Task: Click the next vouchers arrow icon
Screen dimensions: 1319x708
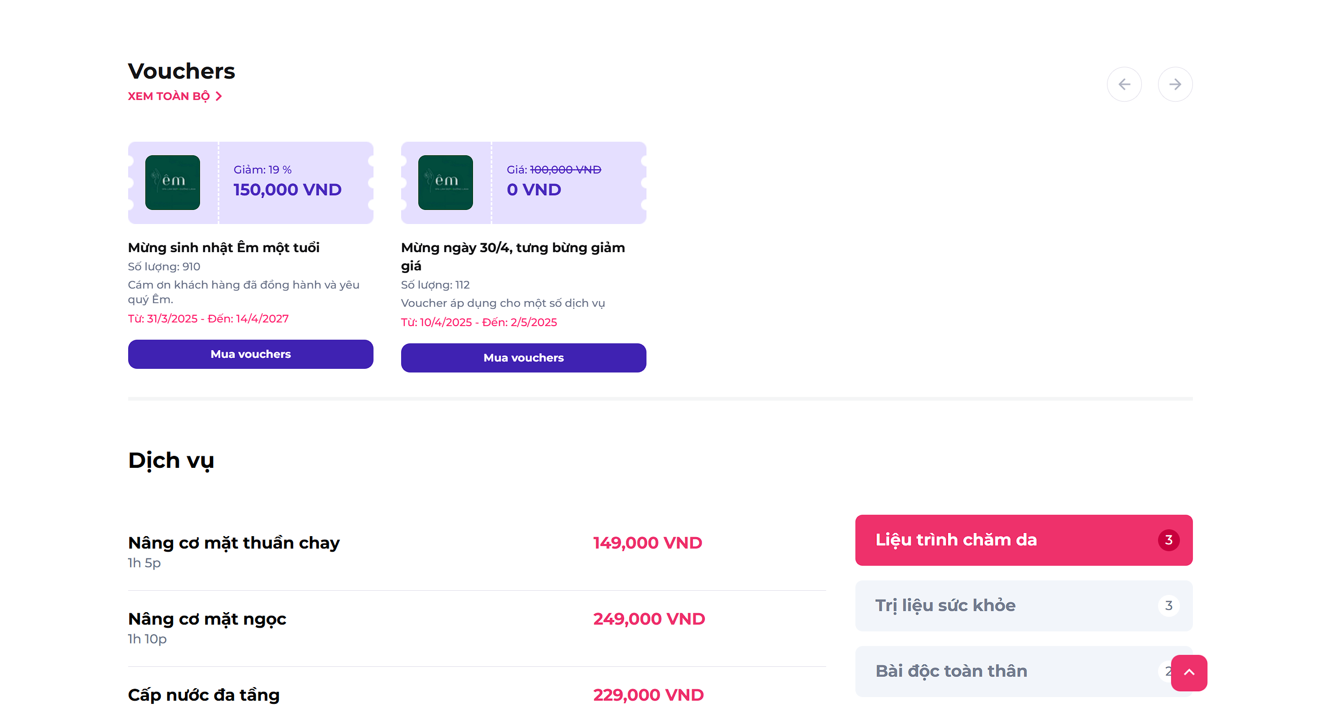Action: point(1175,84)
